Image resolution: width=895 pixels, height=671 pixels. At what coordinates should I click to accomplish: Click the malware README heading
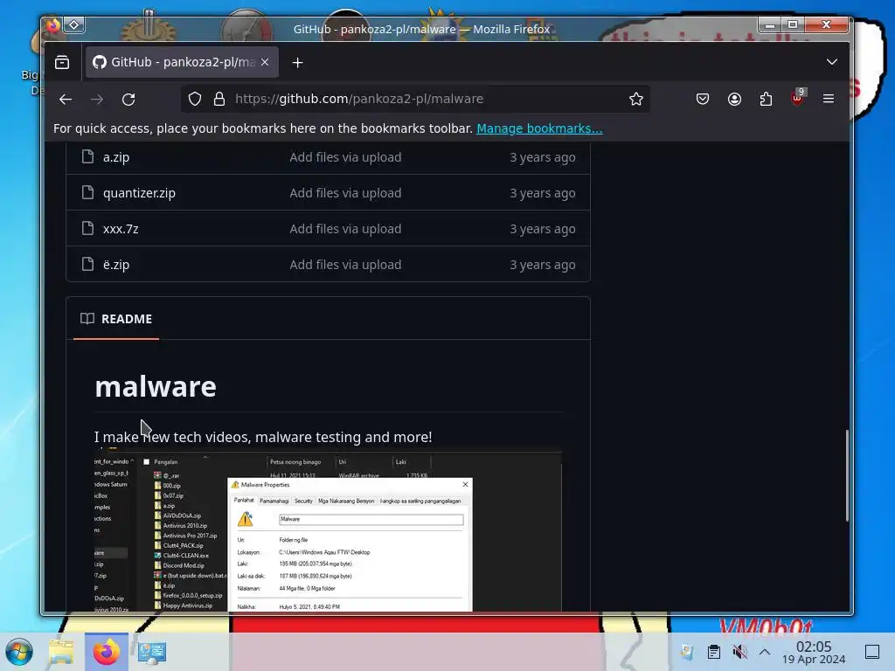[x=156, y=387]
